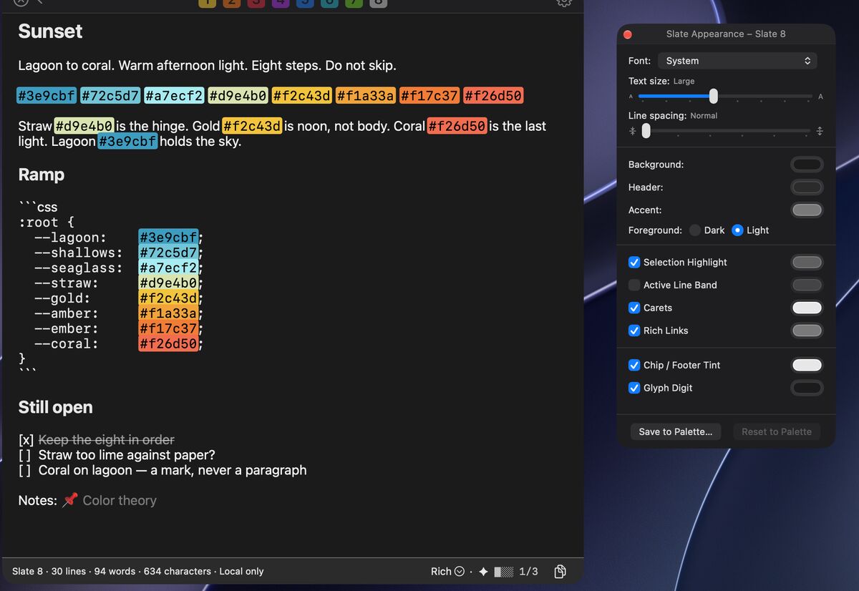
Task: Open the Active Line Band color swatch
Action: [x=807, y=285]
